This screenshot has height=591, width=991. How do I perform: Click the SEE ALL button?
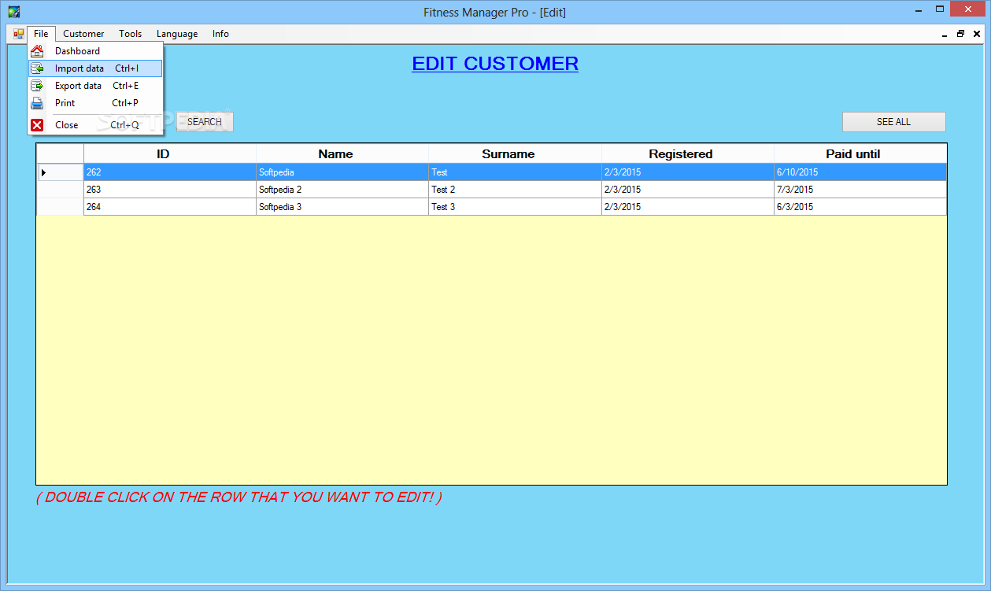click(x=893, y=122)
